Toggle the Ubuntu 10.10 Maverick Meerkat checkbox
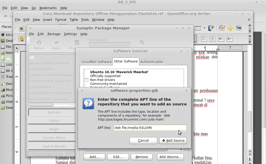Viewport: 266px width, 164px height. (87, 80)
